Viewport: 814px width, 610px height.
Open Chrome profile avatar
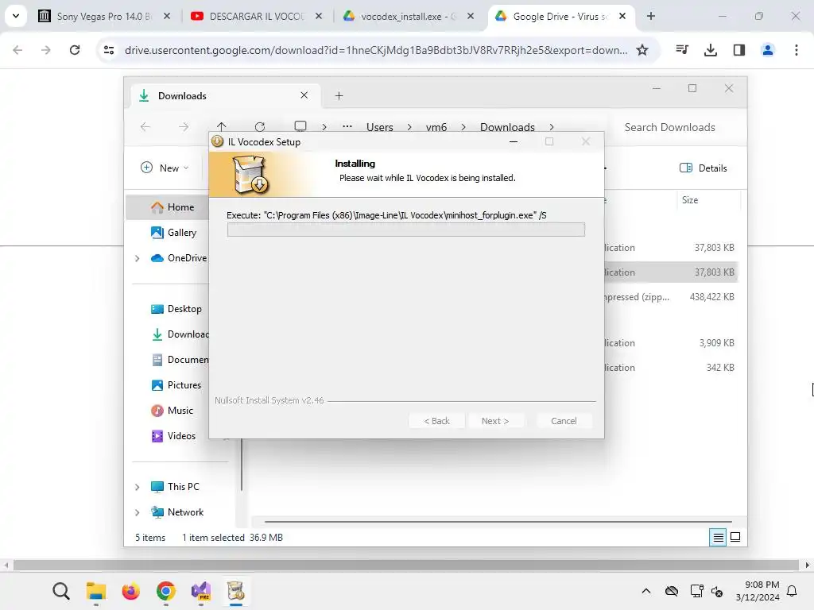click(x=768, y=50)
